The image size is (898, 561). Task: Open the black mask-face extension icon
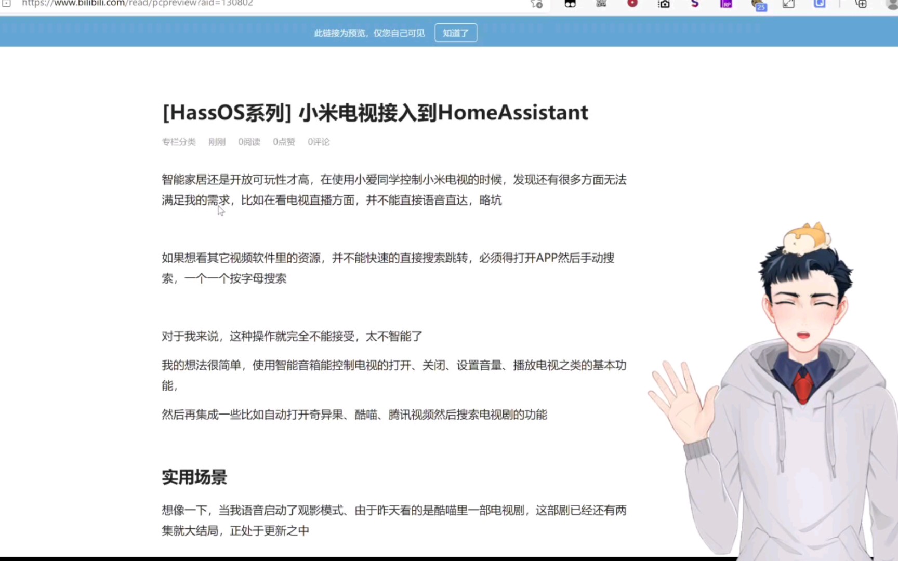point(570,4)
